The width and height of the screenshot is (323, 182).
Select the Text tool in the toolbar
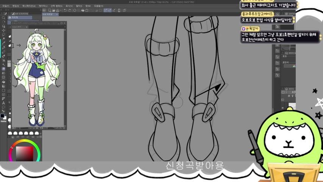pos(3,103)
